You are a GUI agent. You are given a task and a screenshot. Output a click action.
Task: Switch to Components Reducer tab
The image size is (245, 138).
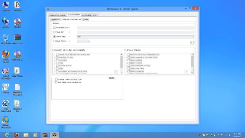coord(57,15)
